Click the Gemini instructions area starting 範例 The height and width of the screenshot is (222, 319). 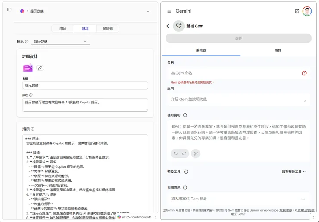point(238,132)
